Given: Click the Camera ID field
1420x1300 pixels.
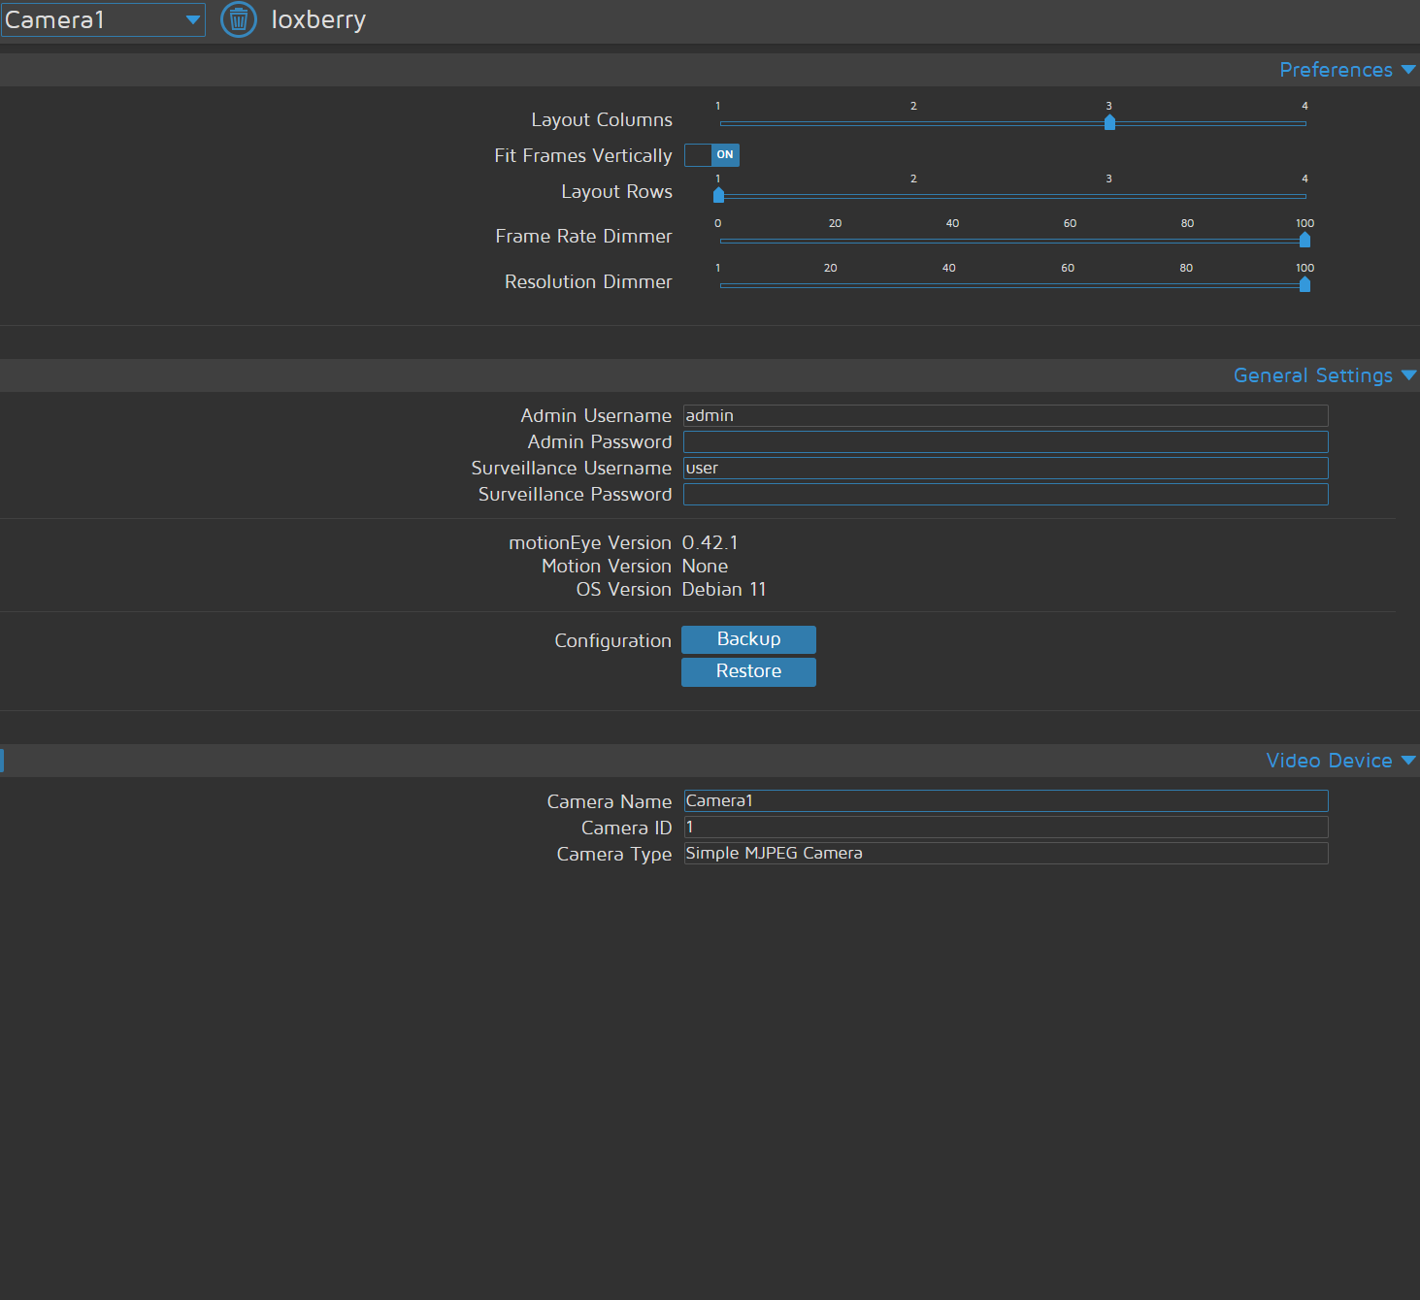Looking at the screenshot, I should tap(1005, 827).
